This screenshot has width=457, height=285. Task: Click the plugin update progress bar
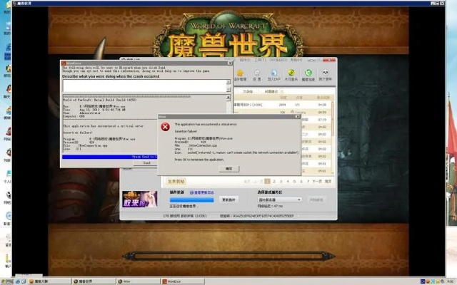(x=191, y=199)
